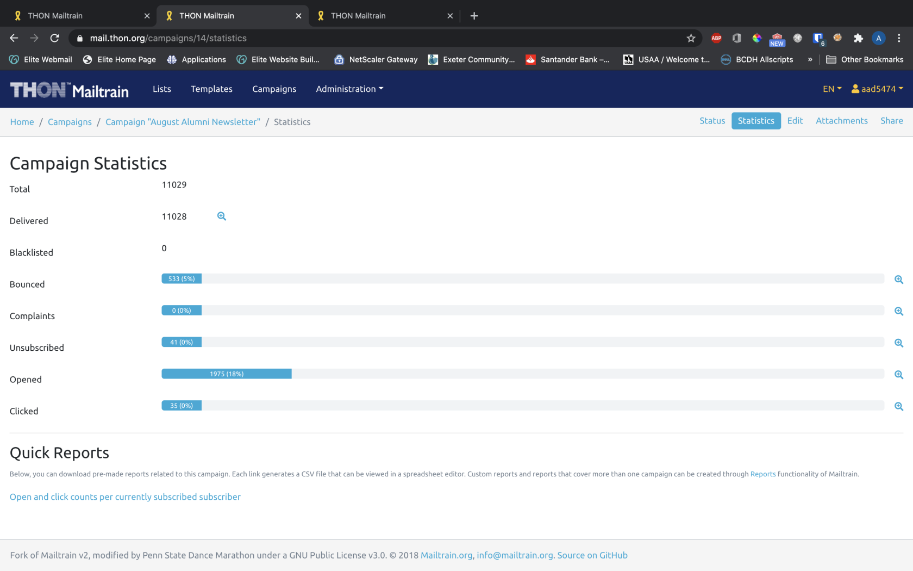Image resolution: width=913 pixels, height=571 pixels.
Task: Click the Complaints 0 (0%) progress bar
Action: click(x=182, y=311)
